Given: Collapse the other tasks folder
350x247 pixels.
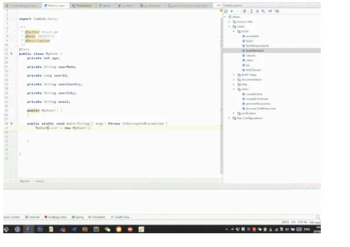Looking at the screenshot, I should [234, 89].
